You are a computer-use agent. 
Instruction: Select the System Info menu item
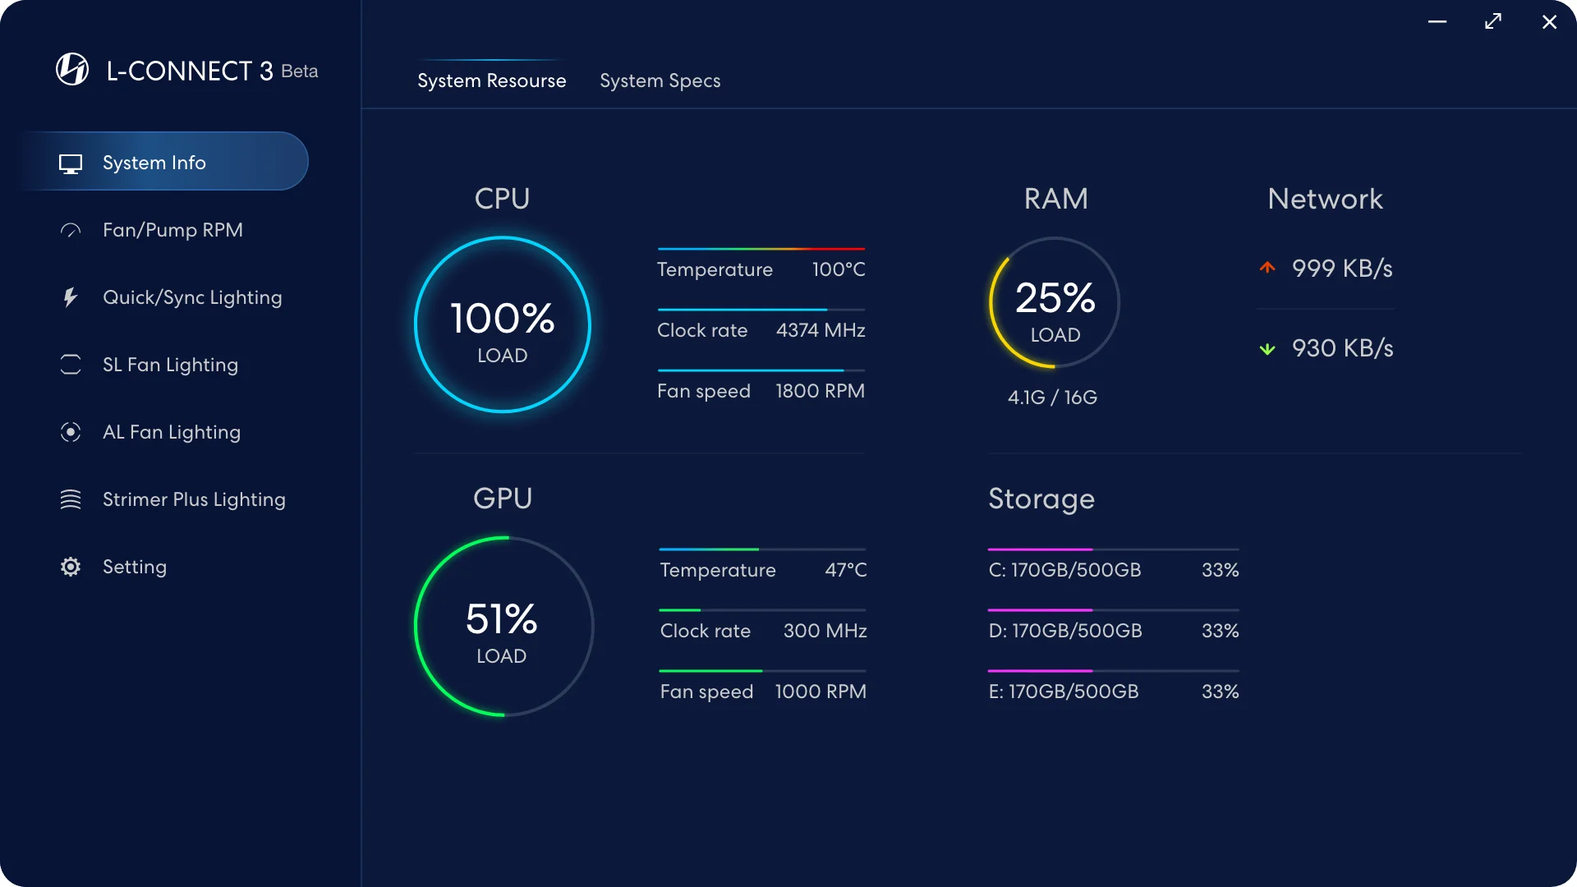pos(164,161)
